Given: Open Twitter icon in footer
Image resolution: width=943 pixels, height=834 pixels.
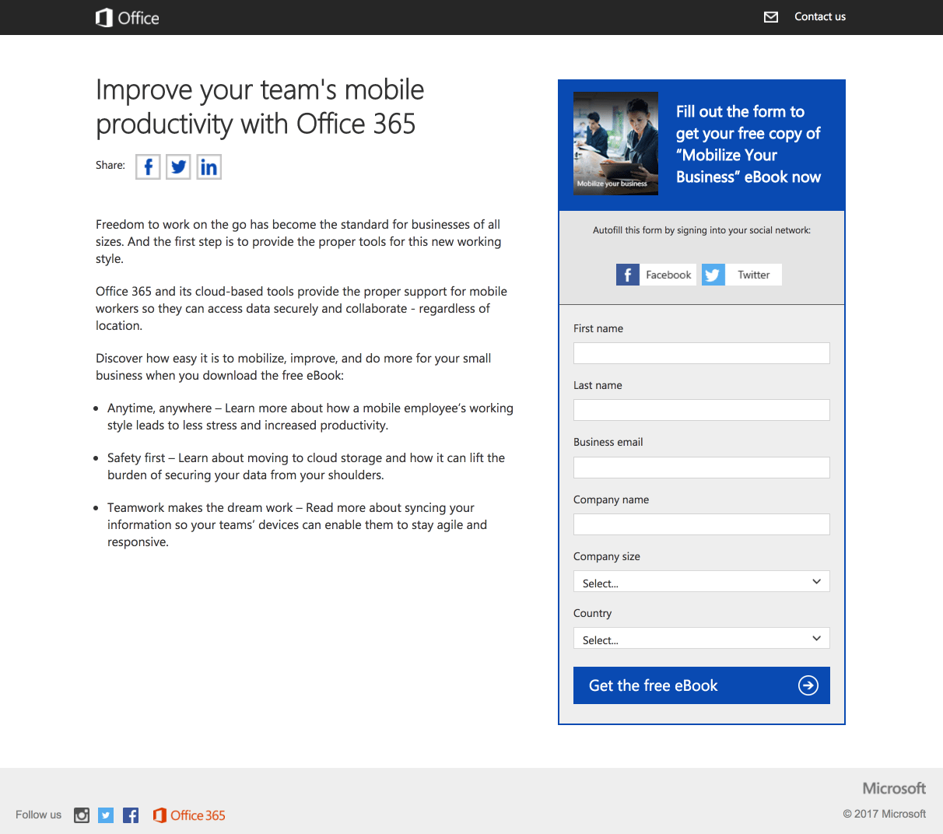Looking at the screenshot, I should tap(106, 815).
